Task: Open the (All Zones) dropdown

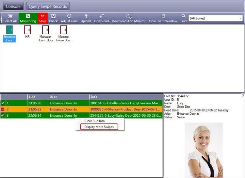Action: pos(216,18)
